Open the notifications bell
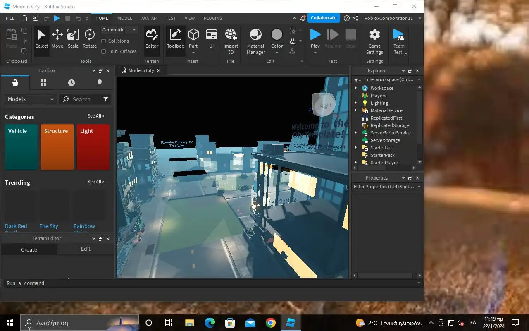The image size is (529, 331). point(303,18)
